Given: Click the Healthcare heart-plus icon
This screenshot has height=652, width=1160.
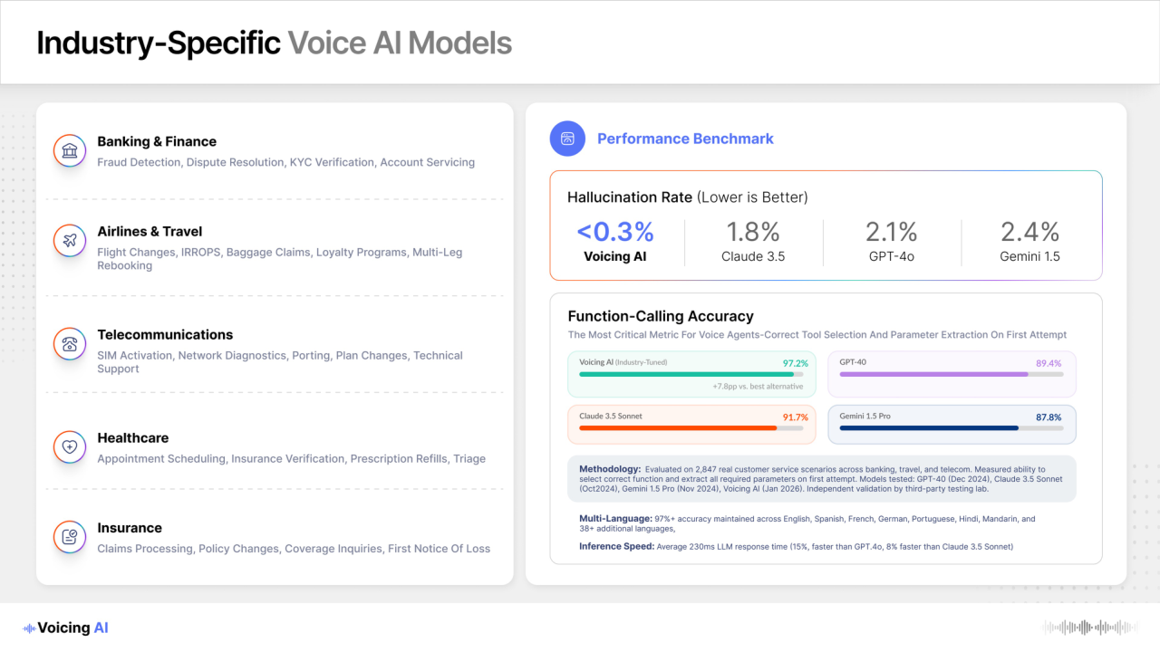Looking at the screenshot, I should [x=70, y=447].
